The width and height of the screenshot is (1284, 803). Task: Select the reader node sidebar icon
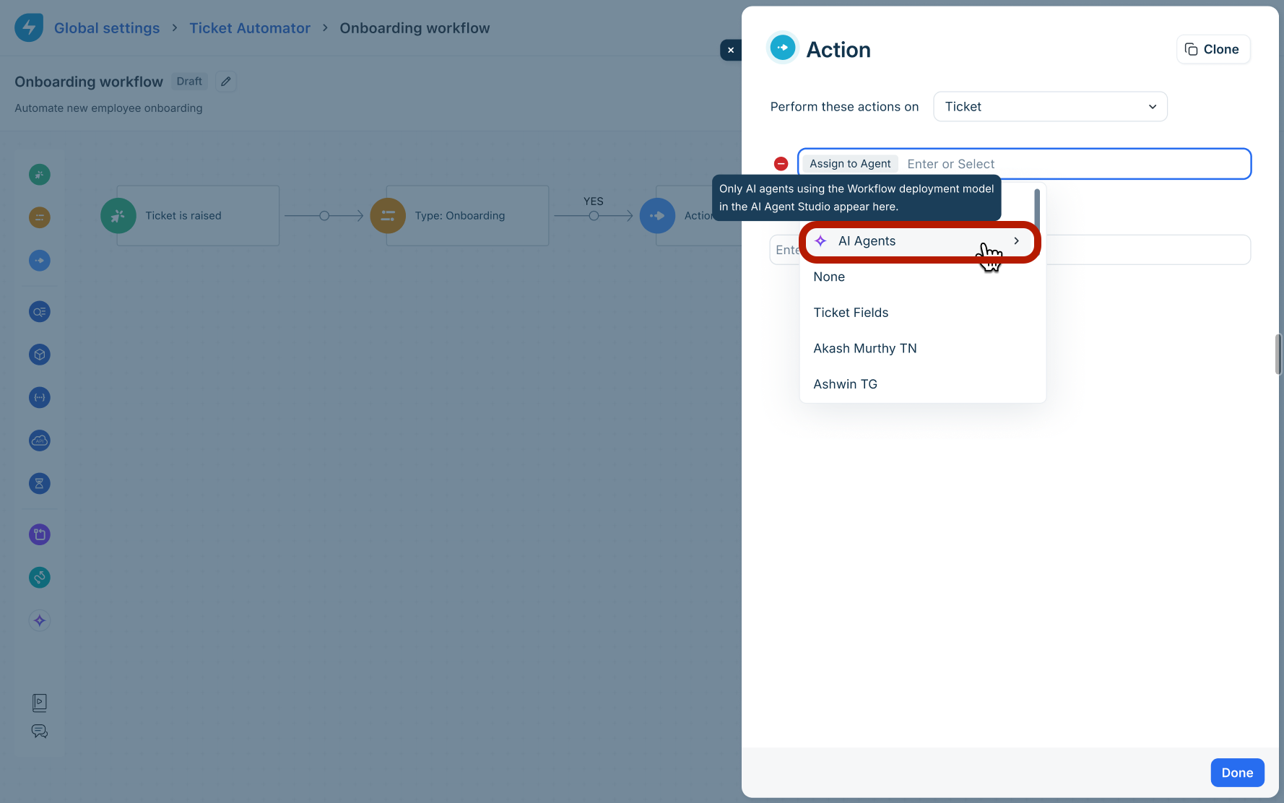pos(40,312)
